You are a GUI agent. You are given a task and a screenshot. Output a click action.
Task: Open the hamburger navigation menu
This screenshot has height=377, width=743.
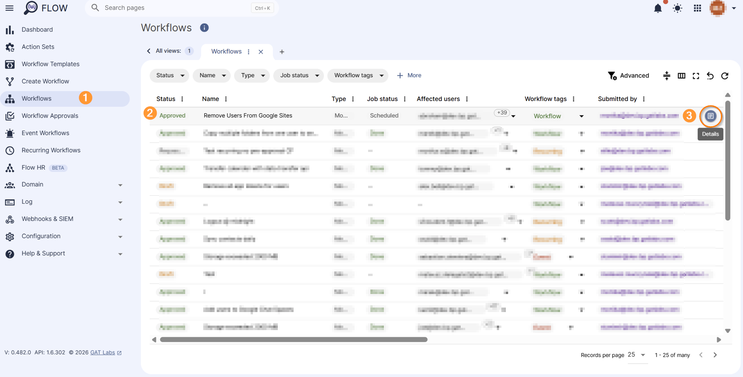click(x=9, y=8)
